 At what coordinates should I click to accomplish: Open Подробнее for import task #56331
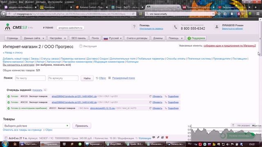pyautogui.click(x=173, y=108)
